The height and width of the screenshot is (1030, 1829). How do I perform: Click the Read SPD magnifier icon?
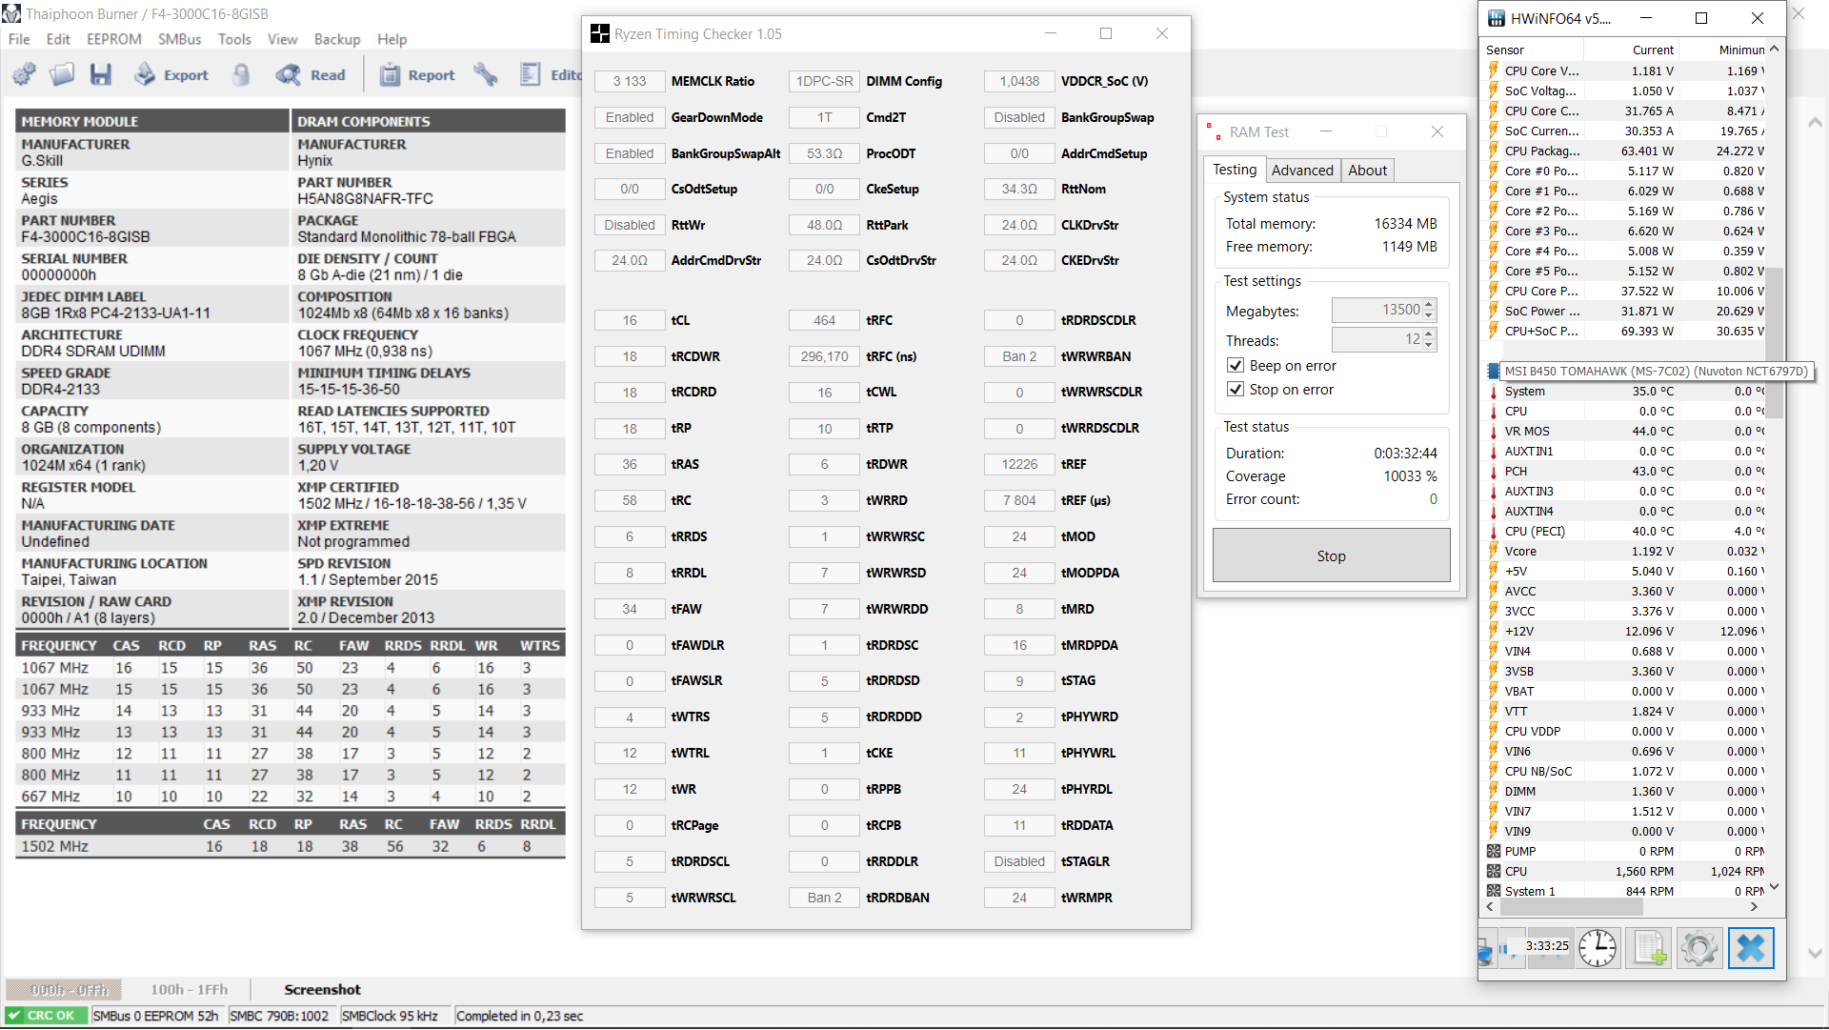tap(288, 74)
